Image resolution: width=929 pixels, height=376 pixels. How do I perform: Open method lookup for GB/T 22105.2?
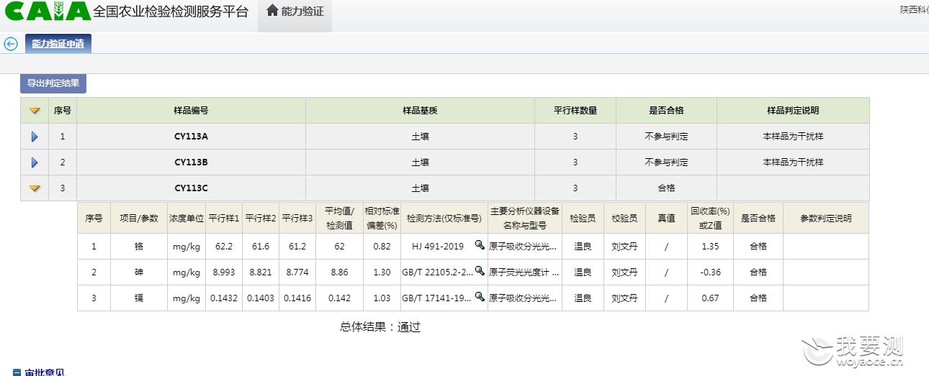[x=480, y=271]
